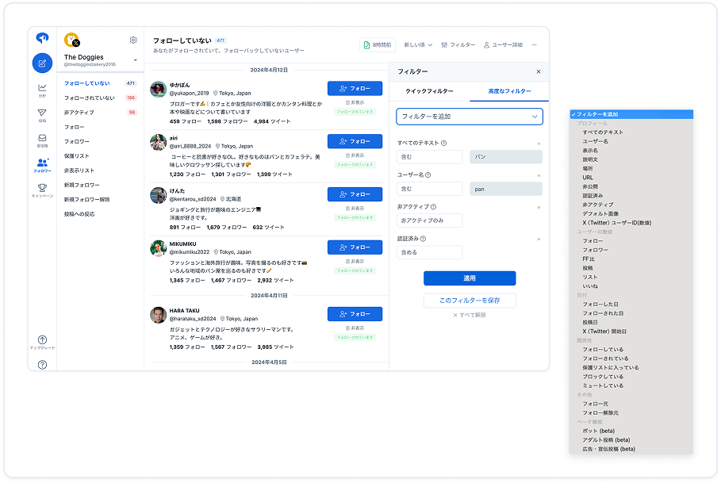
Task: Close the フィルター panel
Action: click(539, 71)
